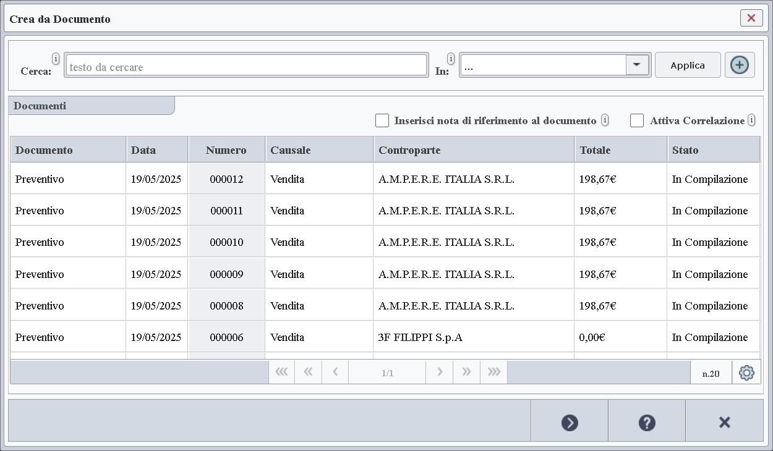This screenshot has width=773, height=451.
Task: Show info for Inserisci nota di riferimento
Action: coord(605,120)
